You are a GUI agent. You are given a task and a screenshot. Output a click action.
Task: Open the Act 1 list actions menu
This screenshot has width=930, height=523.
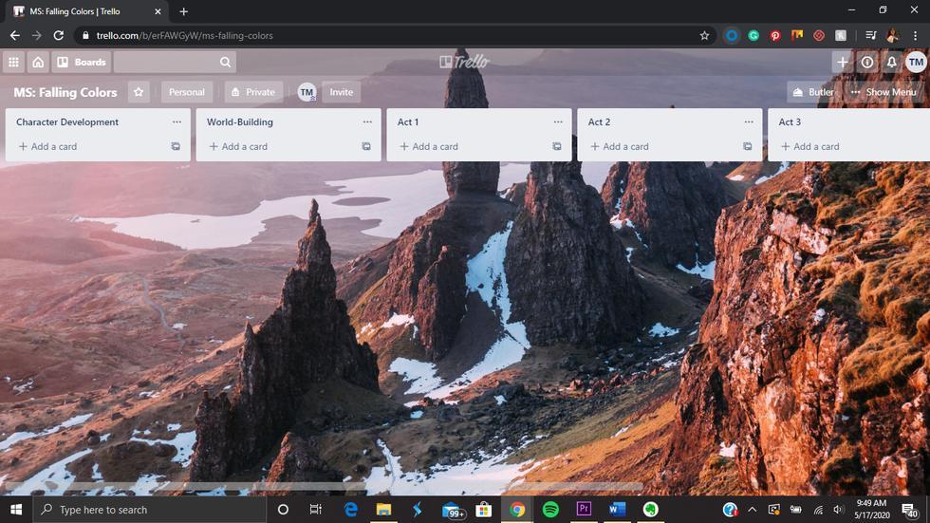point(558,122)
